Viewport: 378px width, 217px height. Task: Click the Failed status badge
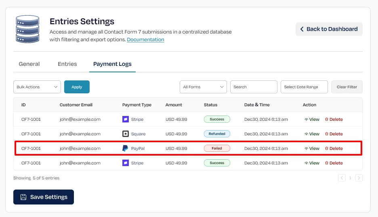[217, 148]
